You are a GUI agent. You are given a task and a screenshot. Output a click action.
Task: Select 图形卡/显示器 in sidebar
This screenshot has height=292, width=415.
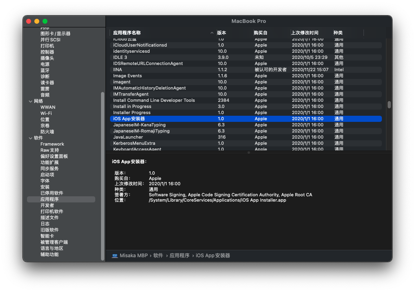coord(55,34)
